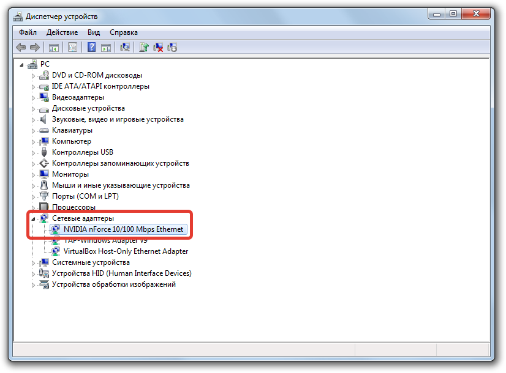Update driver software toolbar icon
The height and width of the screenshot is (373, 506).
pos(143,48)
